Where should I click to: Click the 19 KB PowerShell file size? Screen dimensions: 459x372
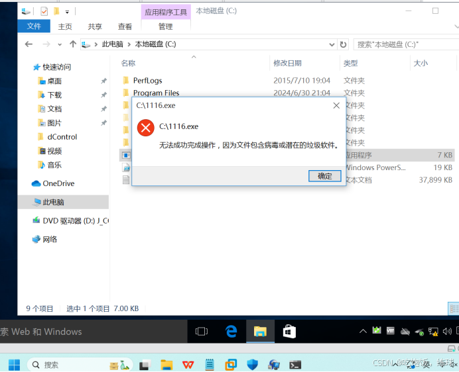click(443, 167)
